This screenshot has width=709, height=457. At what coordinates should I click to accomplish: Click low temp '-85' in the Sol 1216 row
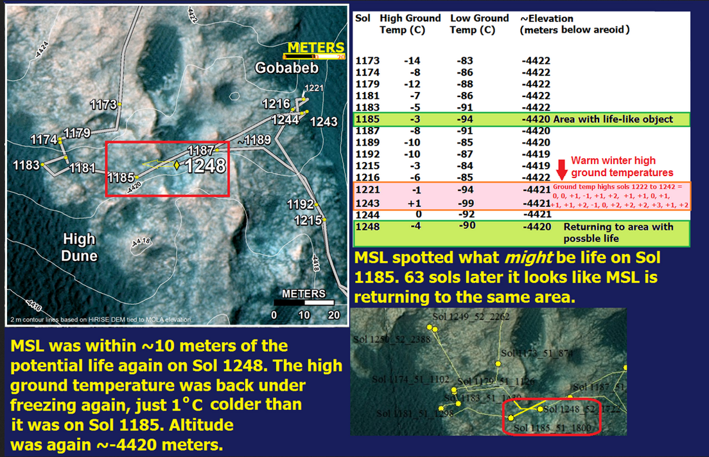coord(465,177)
